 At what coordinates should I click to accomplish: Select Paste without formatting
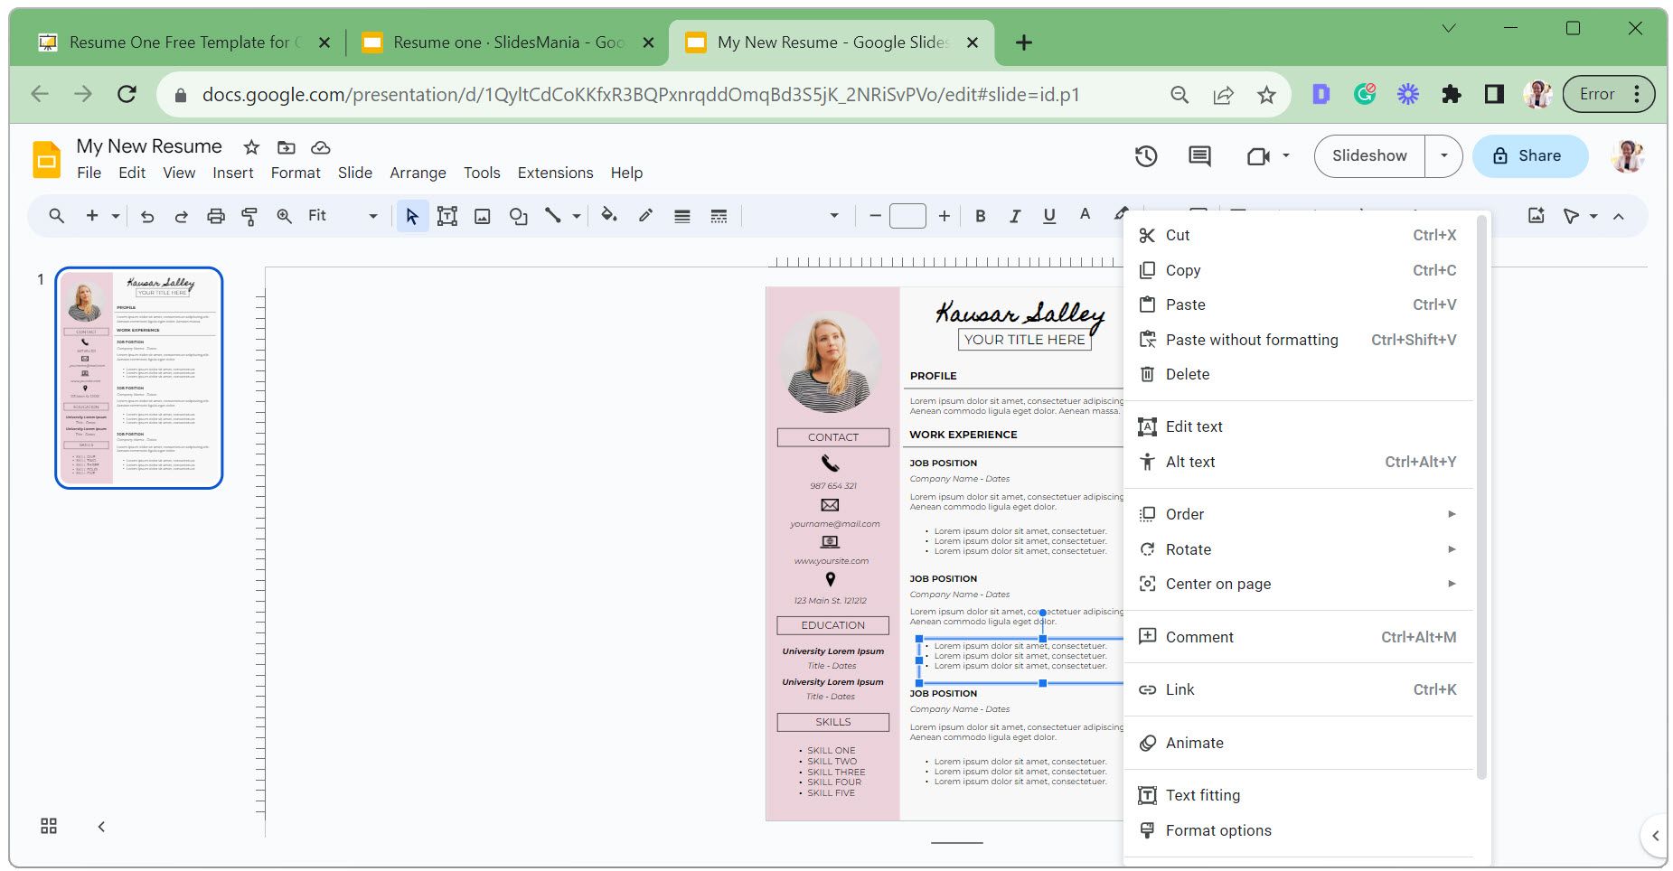click(x=1251, y=340)
